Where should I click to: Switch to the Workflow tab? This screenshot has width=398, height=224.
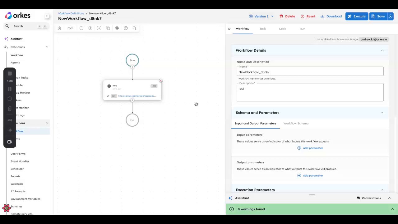pyautogui.click(x=243, y=29)
